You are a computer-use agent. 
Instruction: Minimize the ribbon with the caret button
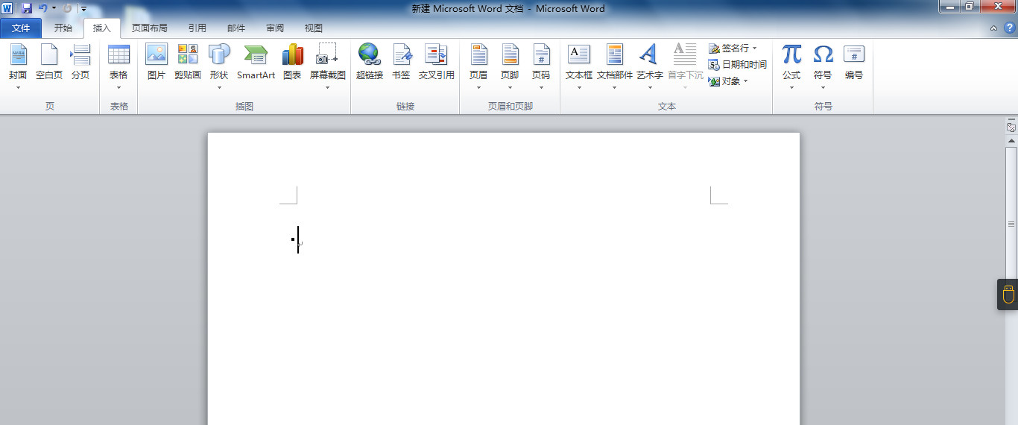point(994,28)
